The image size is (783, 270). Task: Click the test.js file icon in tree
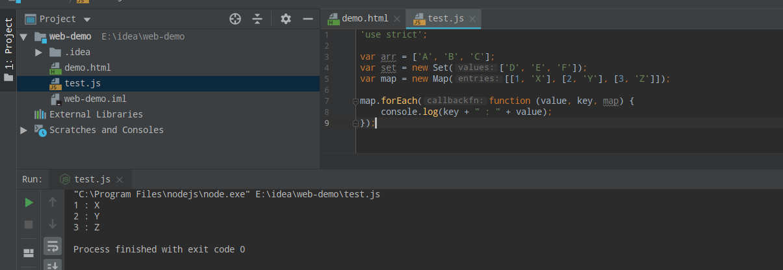(x=55, y=83)
